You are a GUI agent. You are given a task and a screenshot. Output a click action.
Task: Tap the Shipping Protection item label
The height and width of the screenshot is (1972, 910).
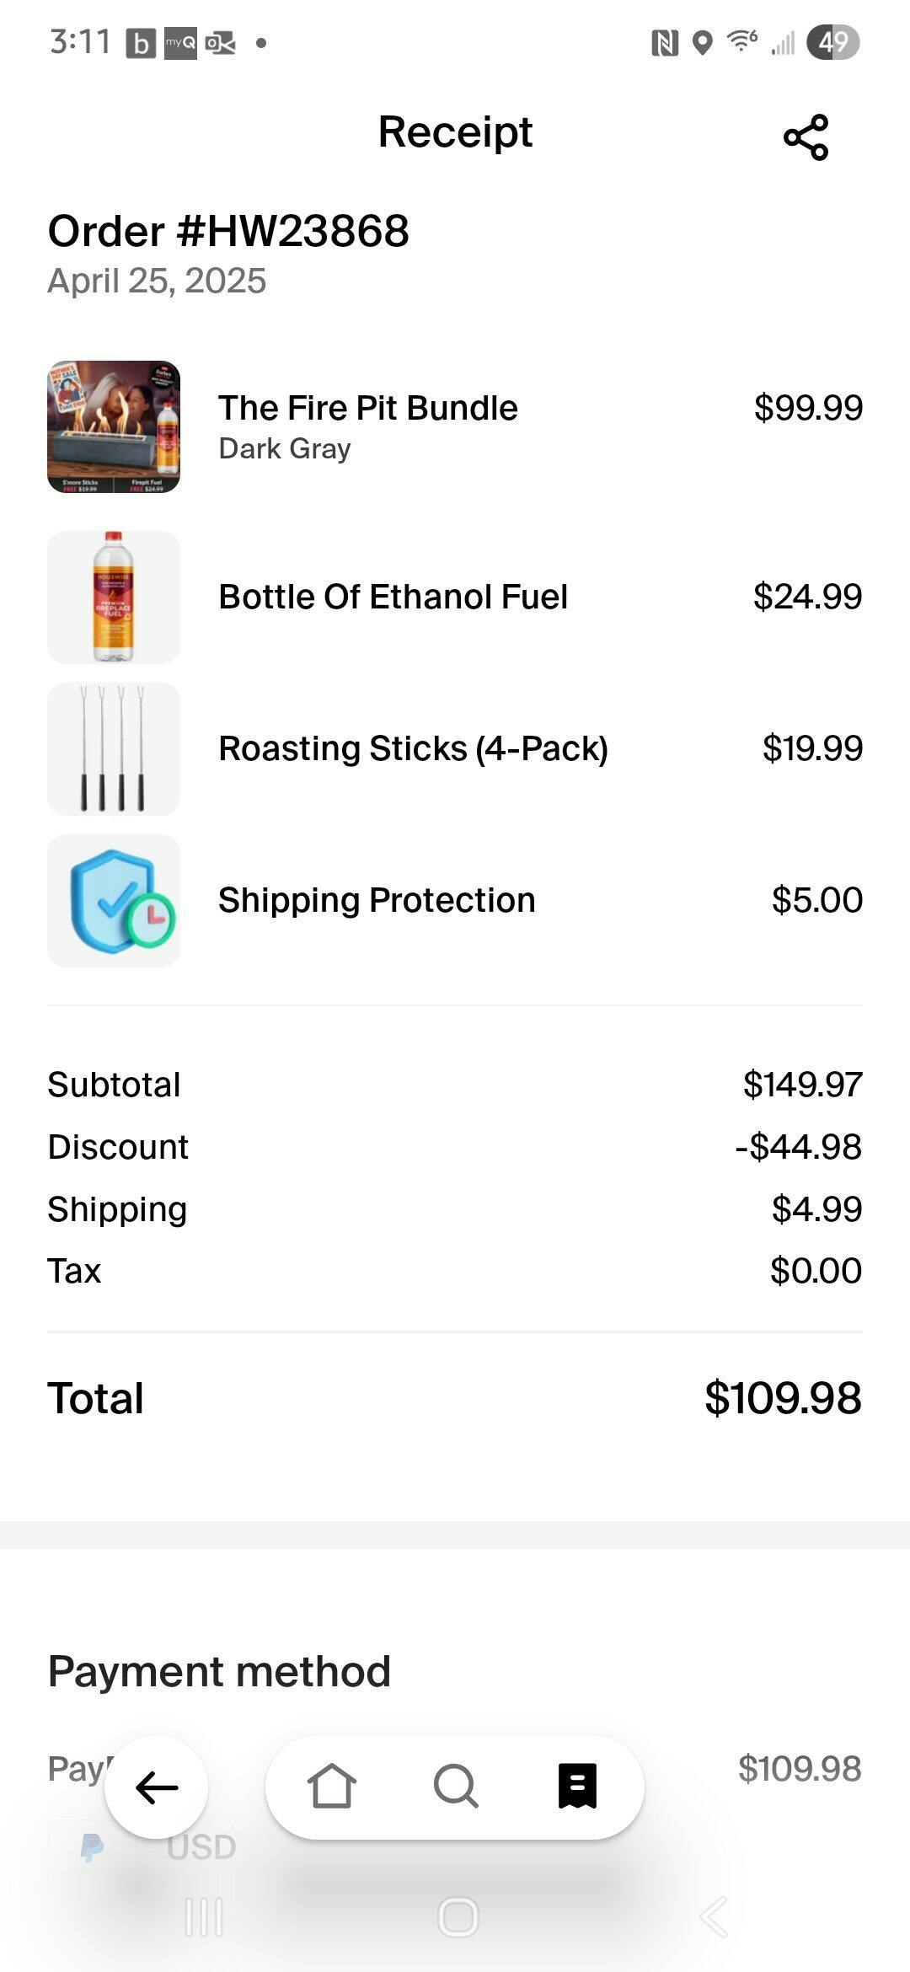pyautogui.click(x=377, y=901)
